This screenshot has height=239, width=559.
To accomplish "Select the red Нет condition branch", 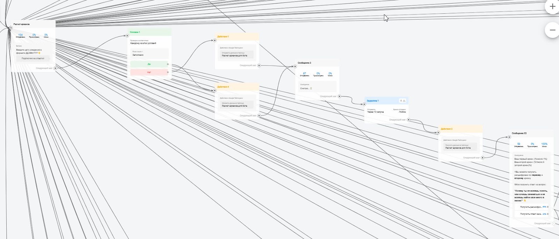I will click(149, 72).
